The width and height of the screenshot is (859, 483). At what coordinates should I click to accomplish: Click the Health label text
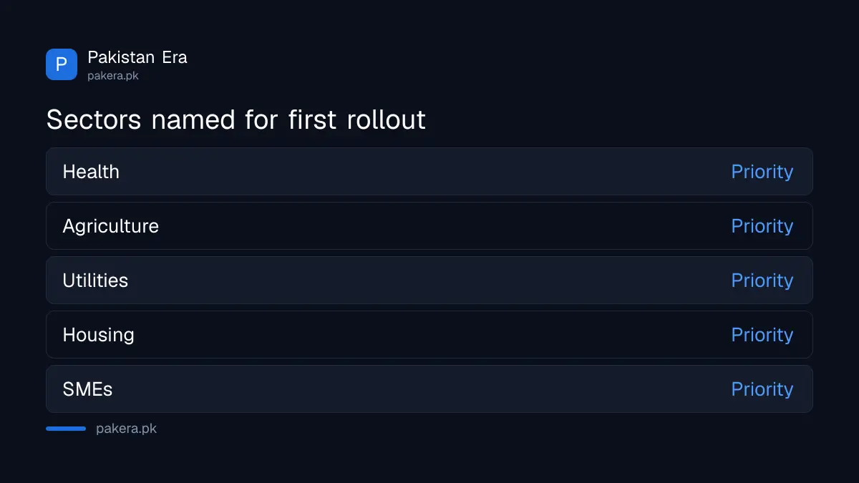tap(91, 172)
